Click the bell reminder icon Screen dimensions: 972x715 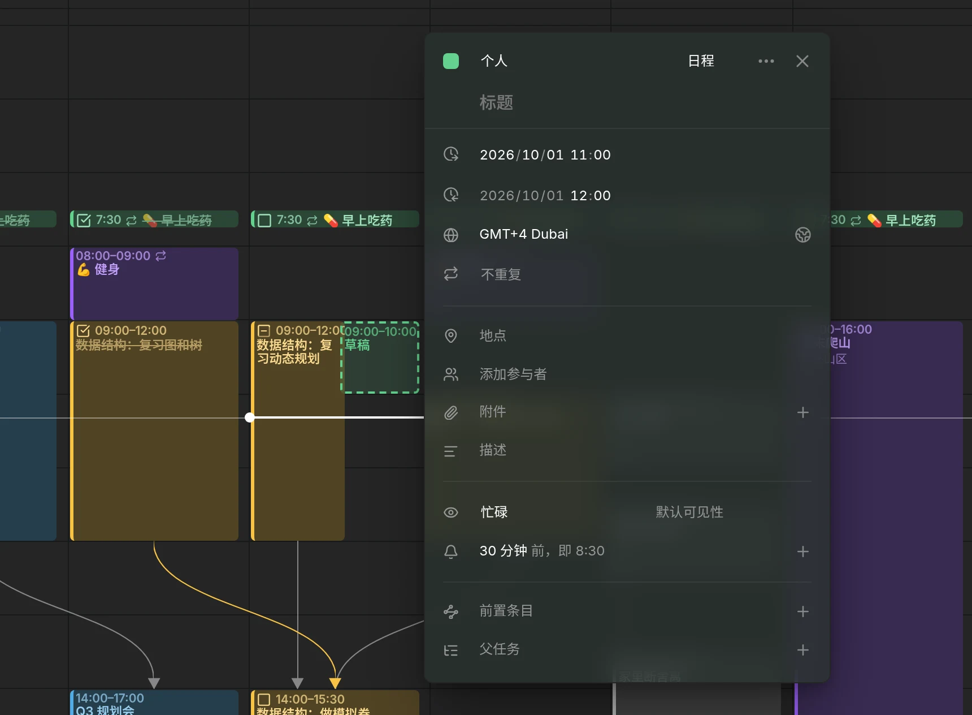pyautogui.click(x=451, y=552)
